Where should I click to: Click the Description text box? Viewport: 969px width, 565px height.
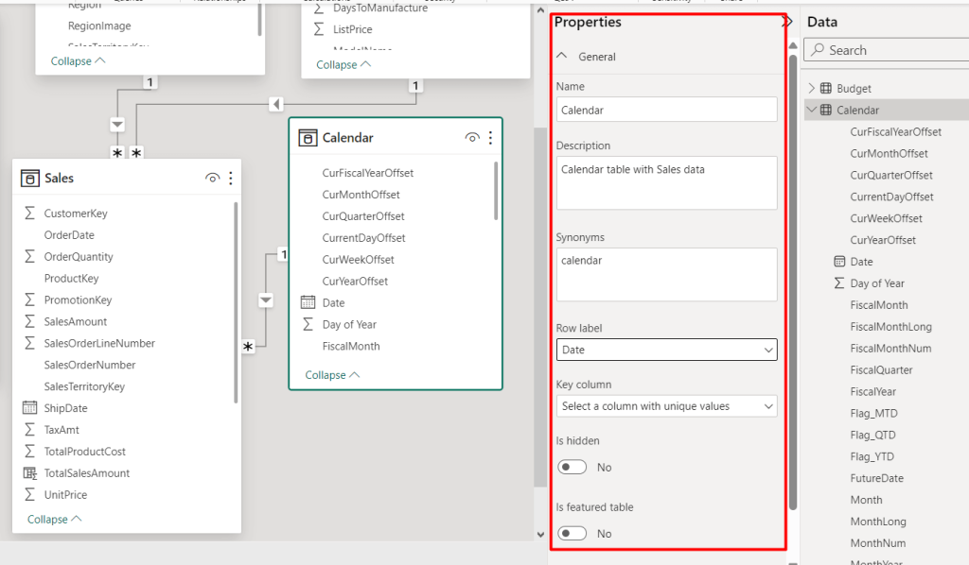click(667, 182)
